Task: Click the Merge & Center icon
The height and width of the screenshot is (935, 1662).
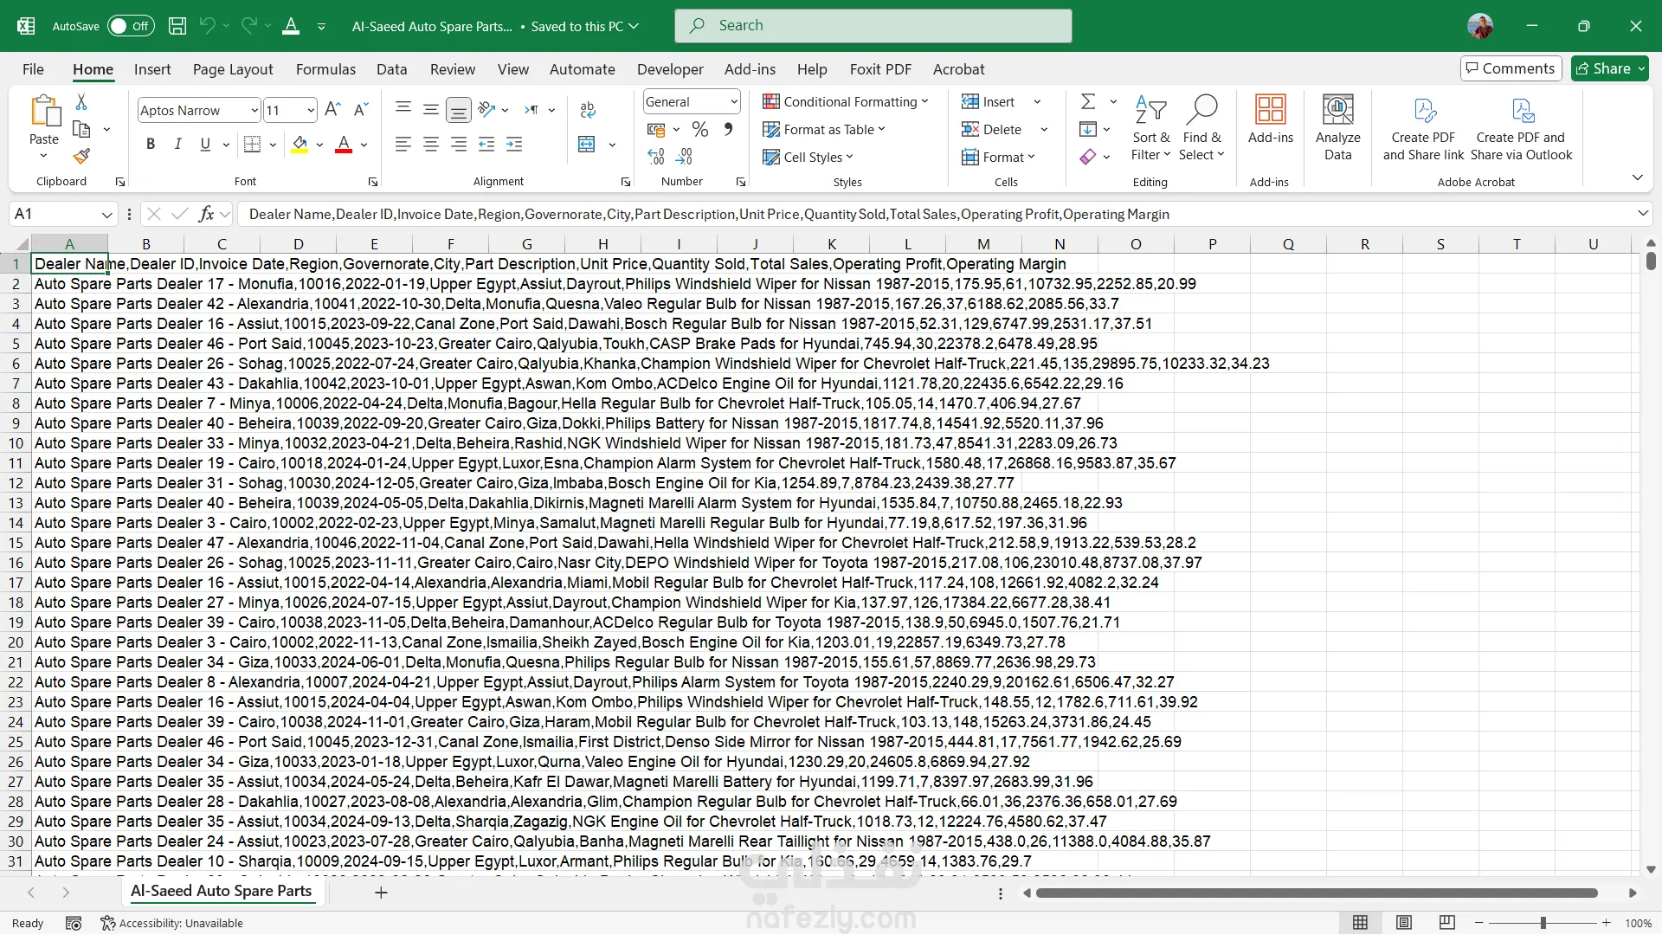Action: 587,145
